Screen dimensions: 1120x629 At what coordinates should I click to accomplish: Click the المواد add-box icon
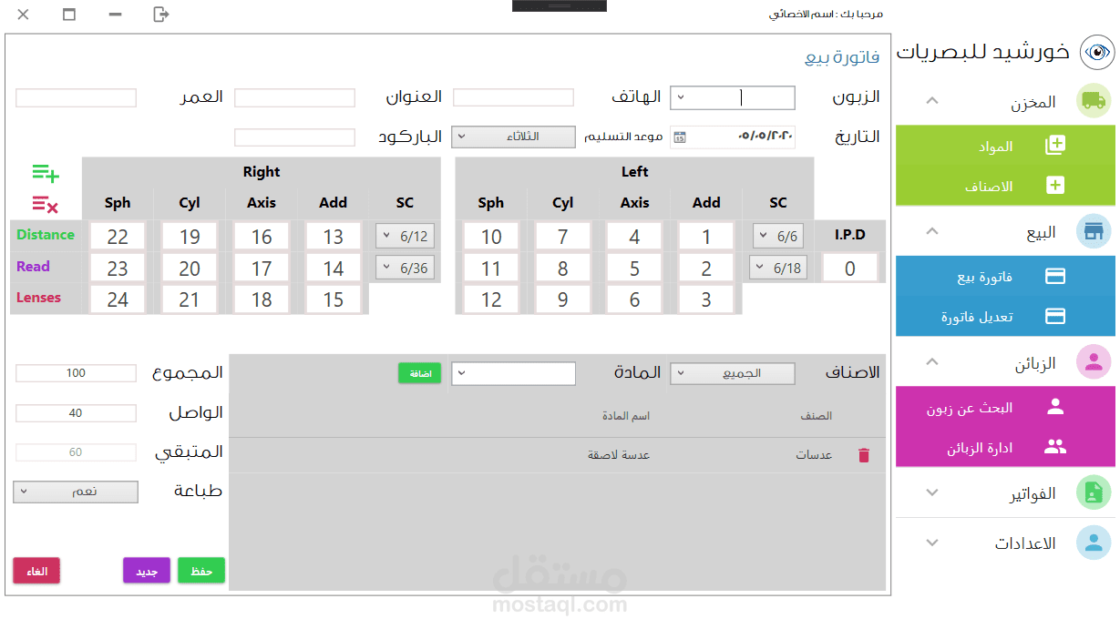(x=1055, y=146)
